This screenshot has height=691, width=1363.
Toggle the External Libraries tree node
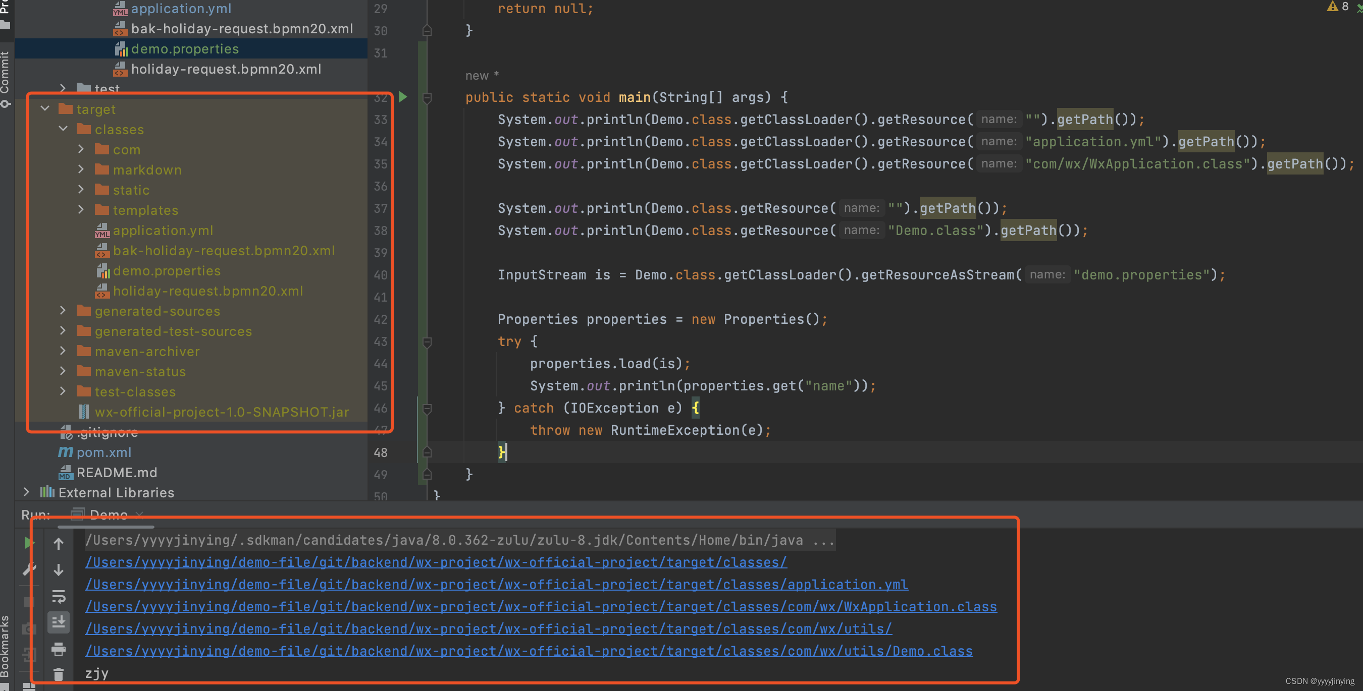[x=31, y=493]
